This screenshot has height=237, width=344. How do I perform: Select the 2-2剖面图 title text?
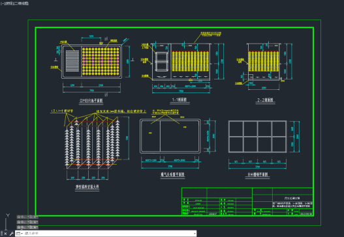pos(265,100)
